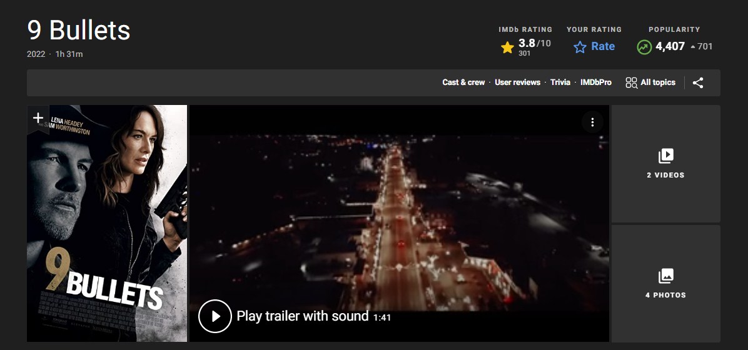Open the trailer three-dot options menu
This screenshot has height=350, width=748.
tap(592, 122)
